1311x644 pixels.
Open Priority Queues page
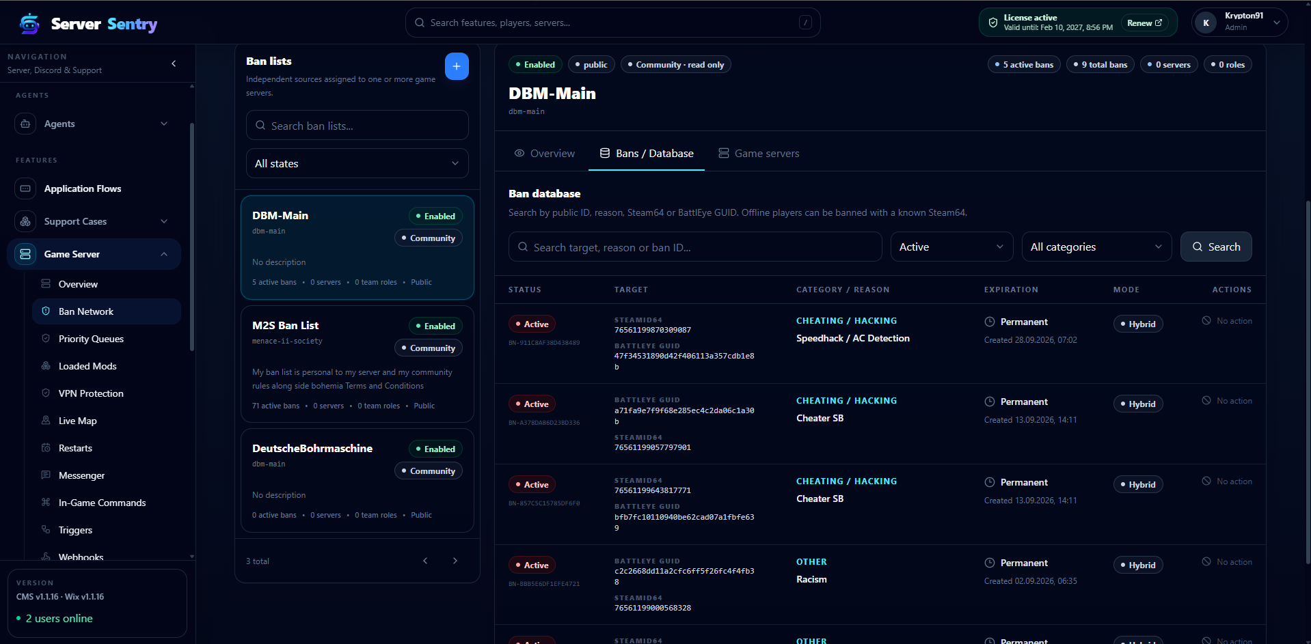pyautogui.click(x=107, y=339)
